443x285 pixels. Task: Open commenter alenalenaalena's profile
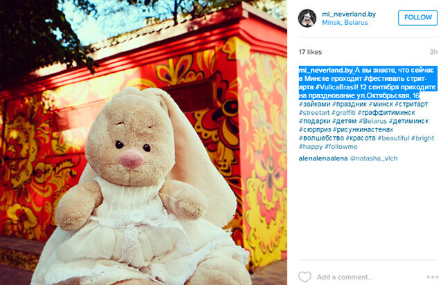(x=323, y=158)
